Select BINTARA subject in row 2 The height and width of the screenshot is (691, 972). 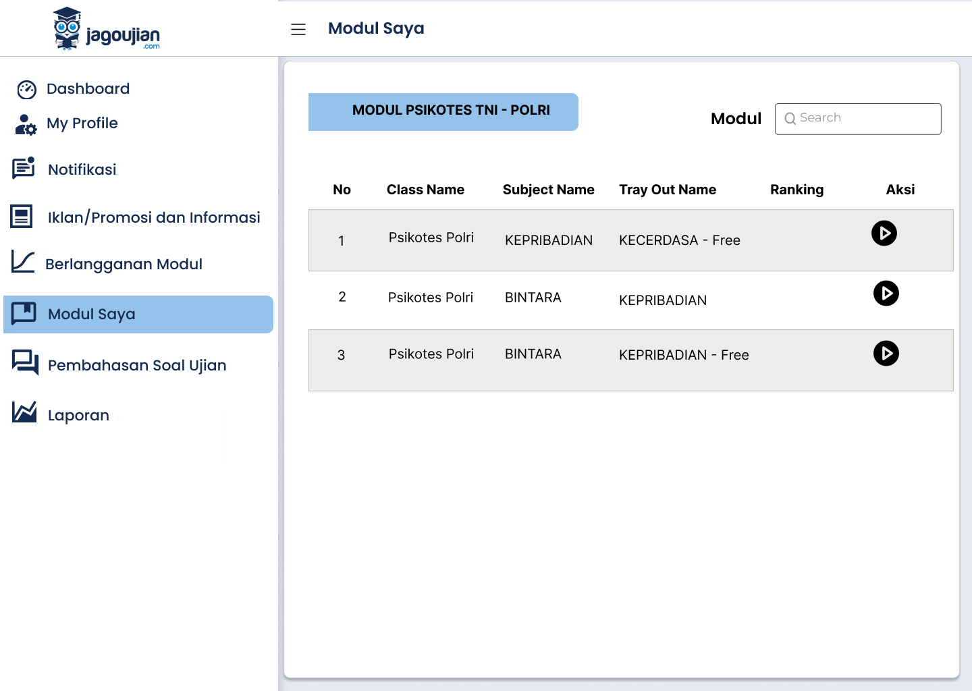click(x=533, y=298)
